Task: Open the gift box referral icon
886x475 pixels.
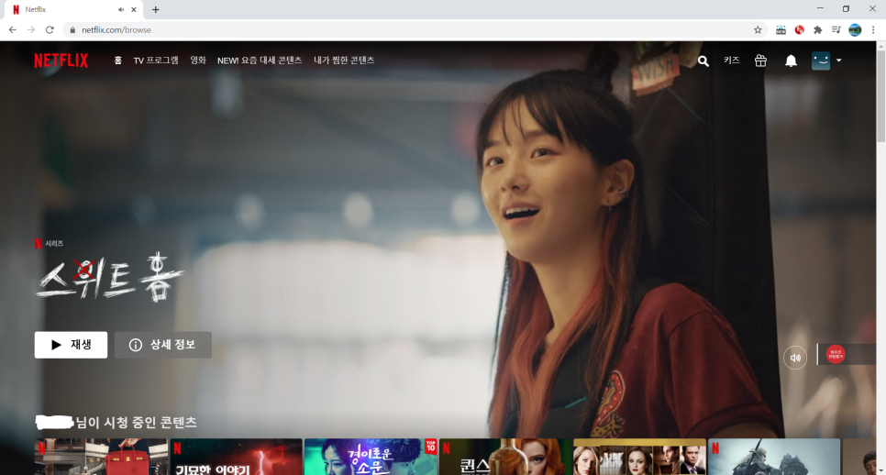Action: click(x=760, y=61)
